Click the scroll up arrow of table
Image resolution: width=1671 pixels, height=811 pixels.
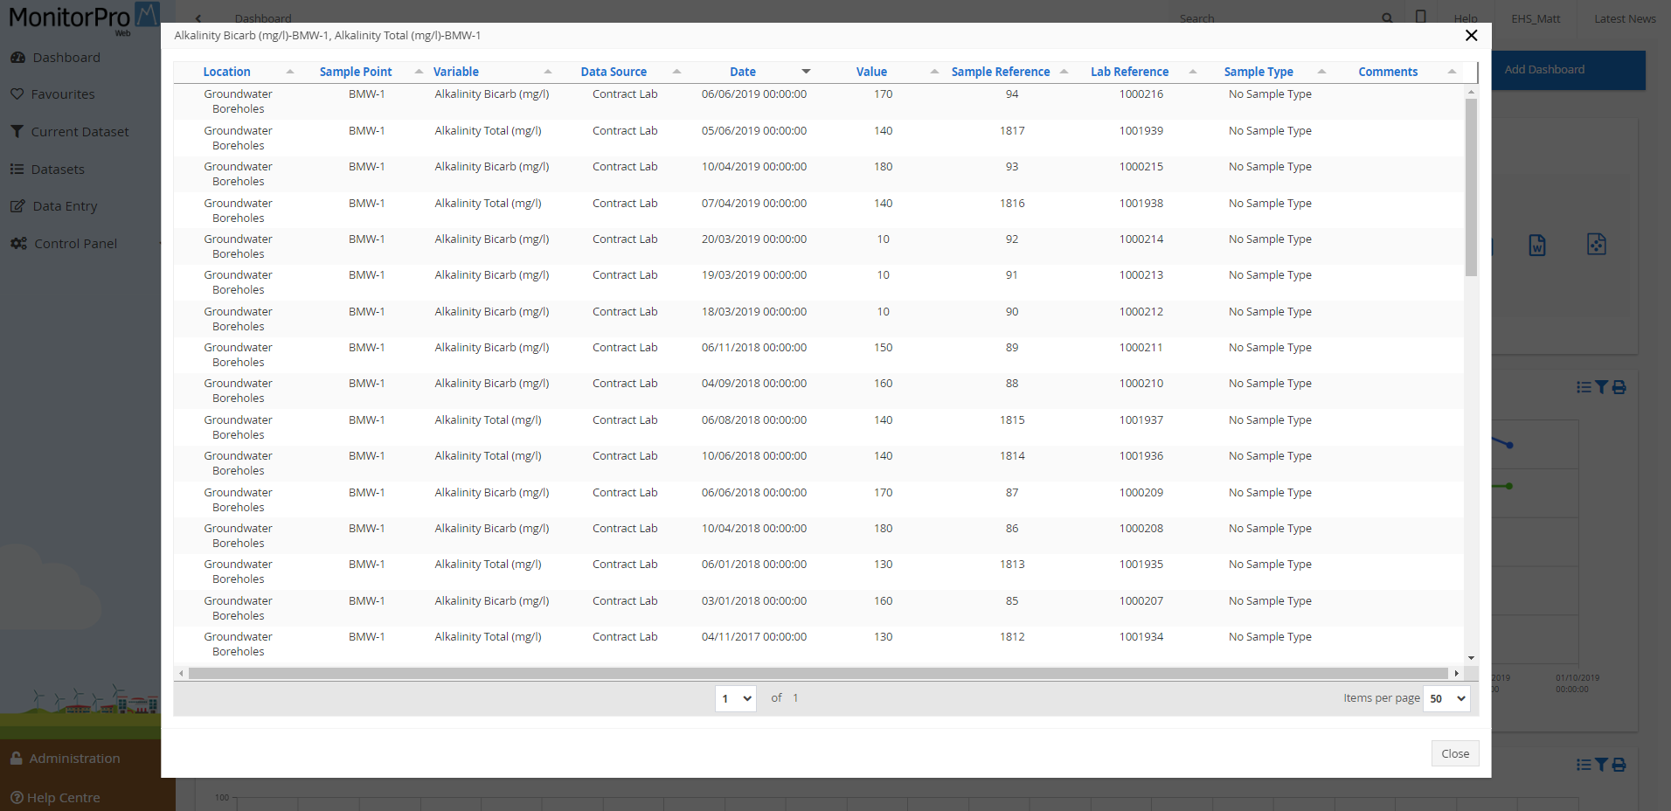pos(1471,92)
